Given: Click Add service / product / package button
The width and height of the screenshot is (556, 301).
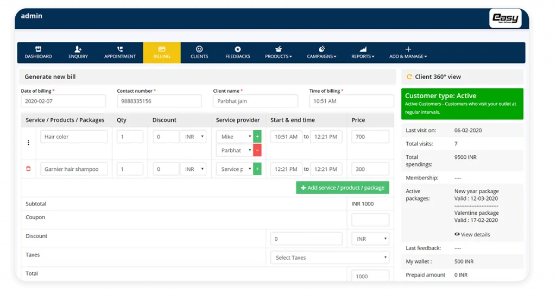Looking at the screenshot, I should (x=342, y=188).
